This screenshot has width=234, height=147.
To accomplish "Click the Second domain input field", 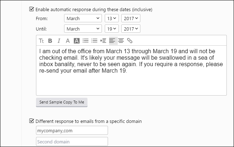I will tap(72, 142).
